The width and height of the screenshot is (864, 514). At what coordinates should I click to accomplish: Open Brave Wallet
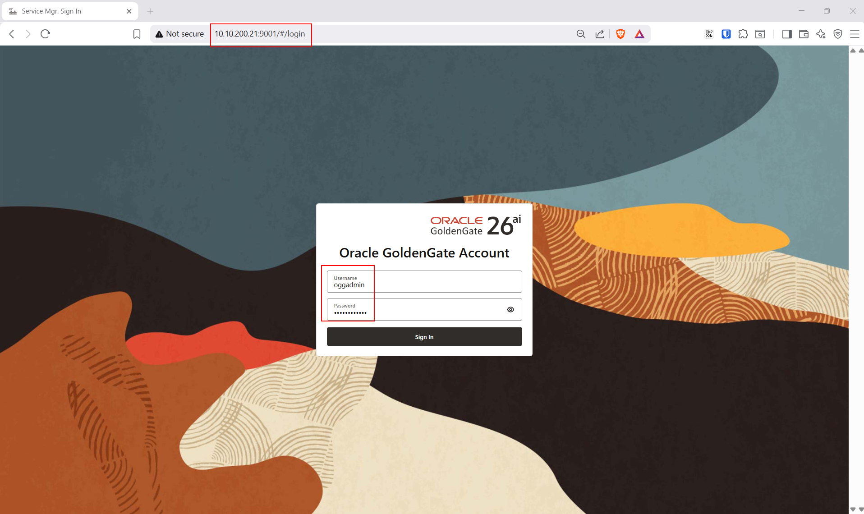coord(804,34)
